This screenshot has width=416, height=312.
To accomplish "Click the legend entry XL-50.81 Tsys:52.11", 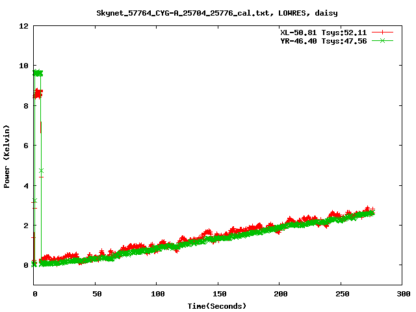I will pos(324,32).
